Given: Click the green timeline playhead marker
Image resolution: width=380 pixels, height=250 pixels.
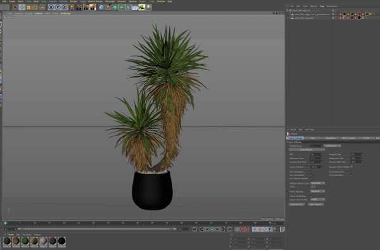Looking at the screenshot, I should point(5,223).
